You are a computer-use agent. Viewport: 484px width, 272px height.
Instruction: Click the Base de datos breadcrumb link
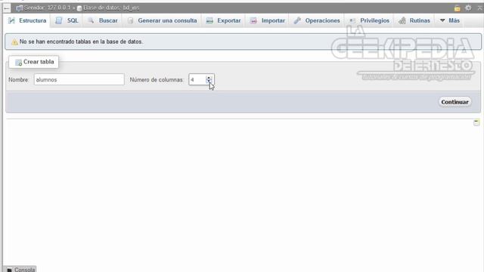click(x=111, y=8)
